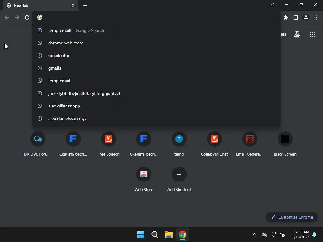
Task: Open File Explorer from taskbar
Action: coord(169,234)
